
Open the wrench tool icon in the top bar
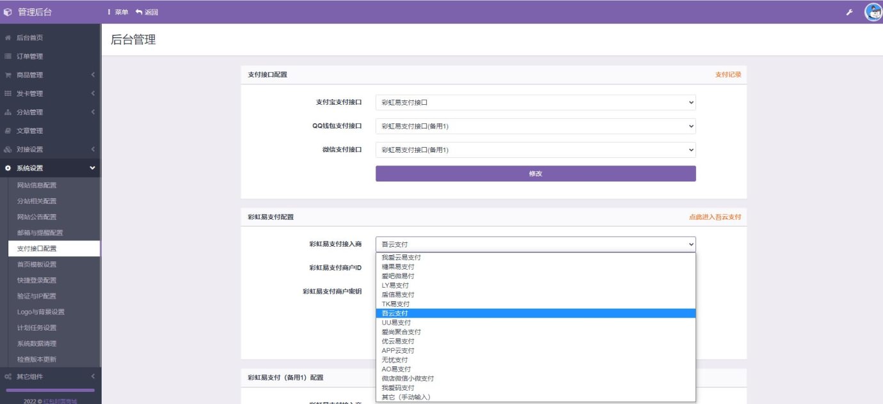click(850, 12)
